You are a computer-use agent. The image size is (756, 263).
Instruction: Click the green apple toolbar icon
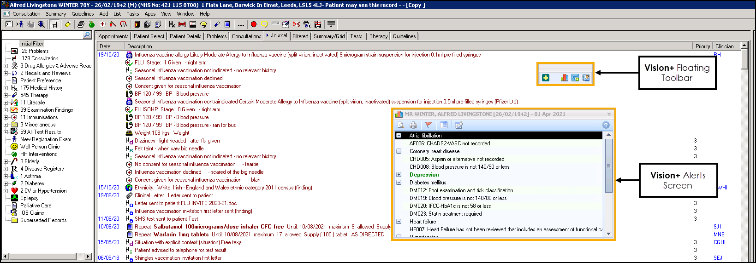pos(91,24)
